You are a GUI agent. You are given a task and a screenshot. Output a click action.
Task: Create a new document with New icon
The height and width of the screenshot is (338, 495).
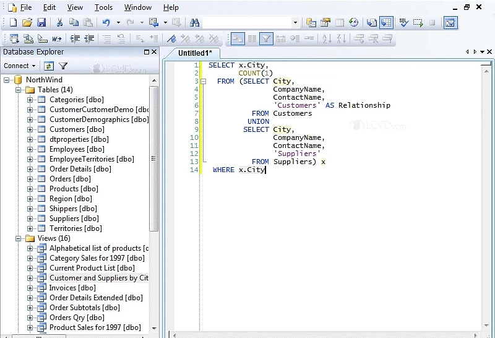13,23
